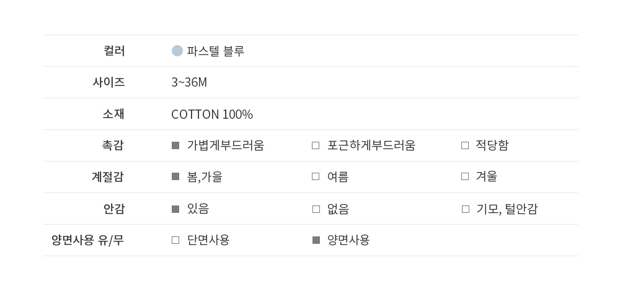This screenshot has width=620, height=302.
Task: Toggle the 양면사용 checkbox
Action: tap(316, 240)
